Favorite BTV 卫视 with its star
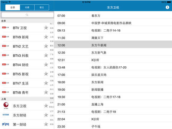The image size is (172, 129). click(46, 28)
